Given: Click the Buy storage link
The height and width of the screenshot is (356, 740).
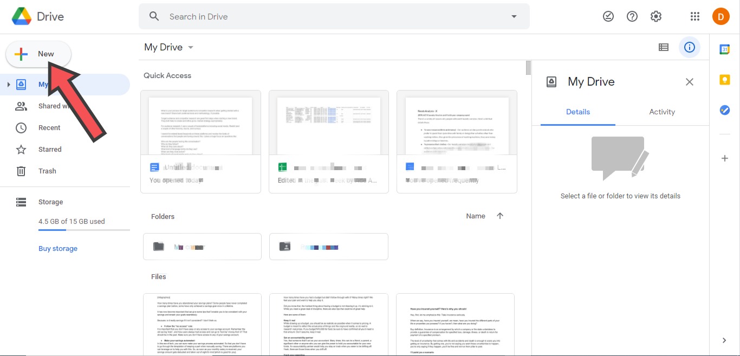Looking at the screenshot, I should click(x=58, y=249).
